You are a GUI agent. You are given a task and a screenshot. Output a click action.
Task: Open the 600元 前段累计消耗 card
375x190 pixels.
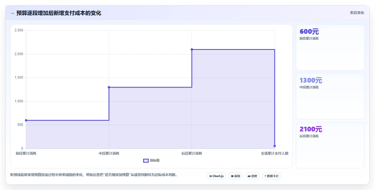(x=330, y=47)
